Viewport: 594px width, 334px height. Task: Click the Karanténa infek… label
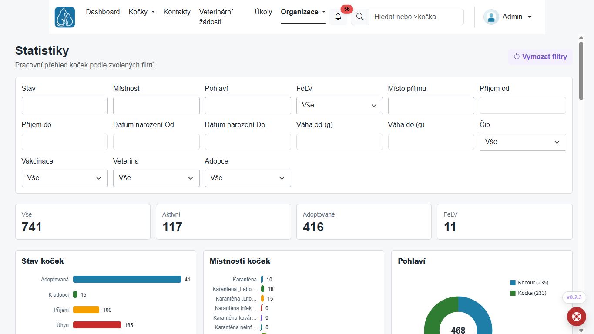pos(236,308)
